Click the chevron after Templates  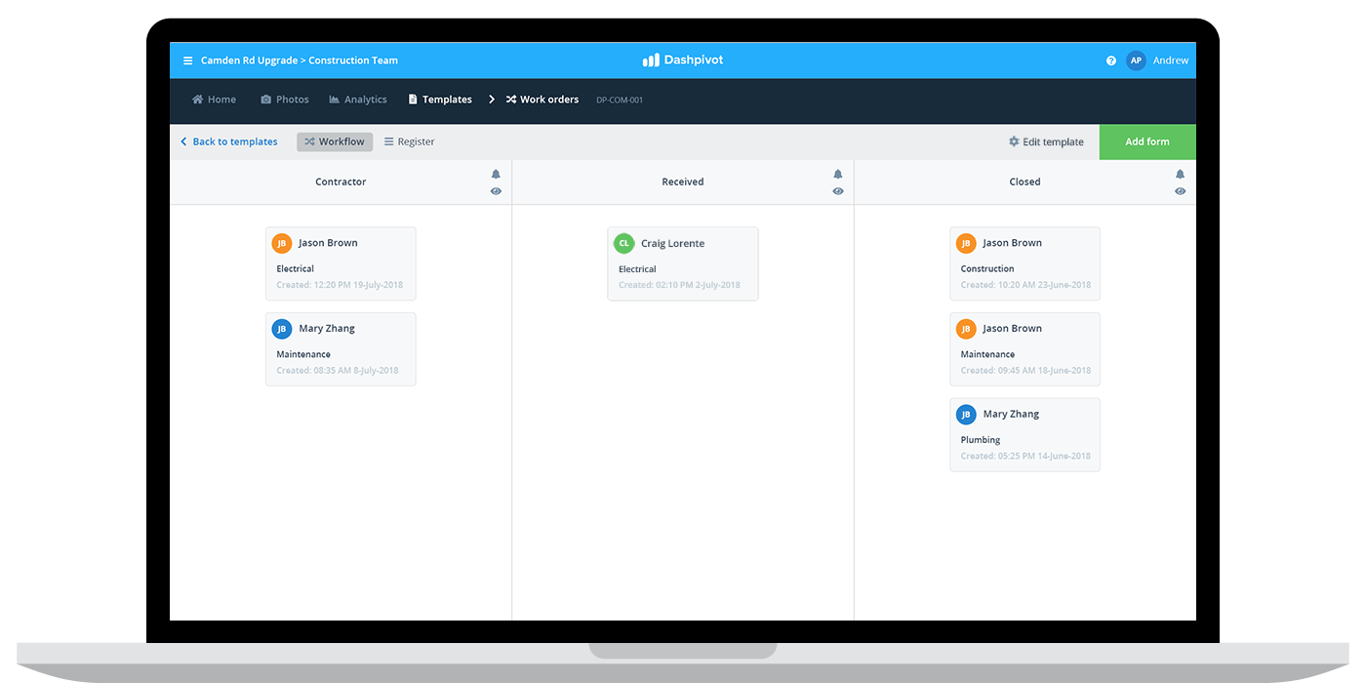[x=492, y=100]
